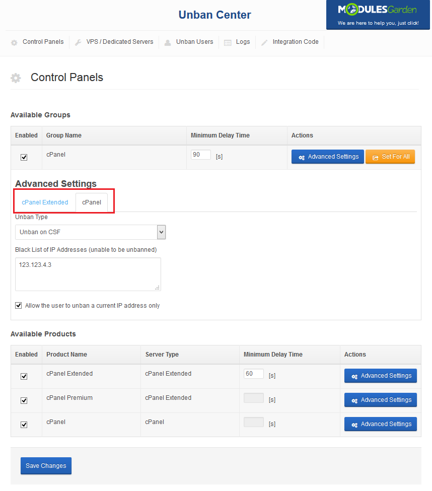This screenshot has height=491, width=432.
Task: Click the pencil icon beside Integration Code
Action: coord(264,43)
